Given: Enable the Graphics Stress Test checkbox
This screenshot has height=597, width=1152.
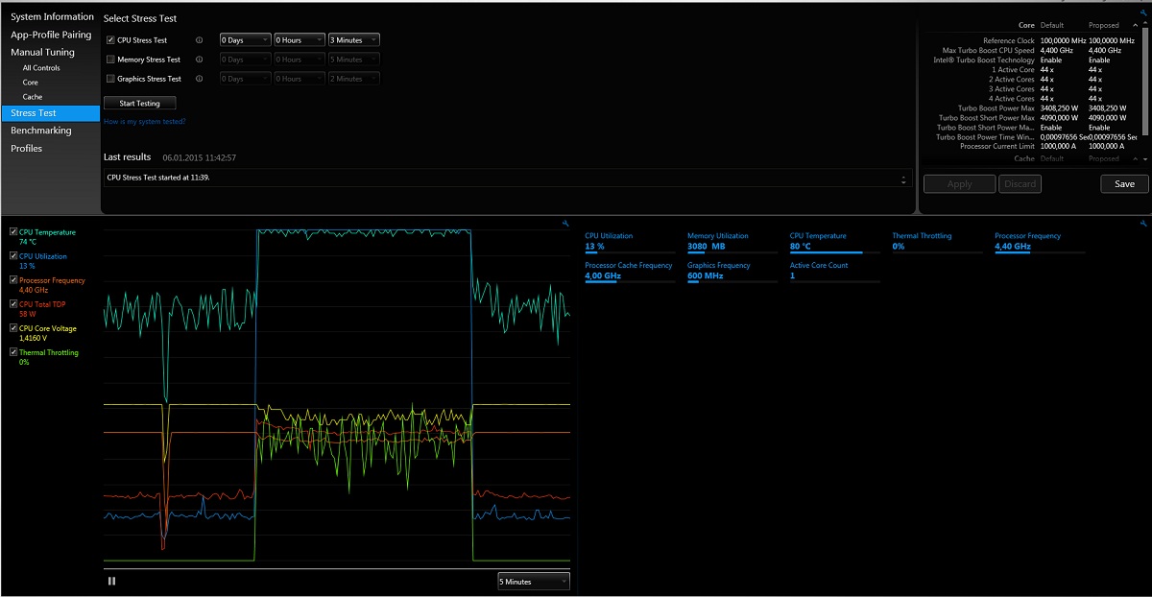Looking at the screenshot, I should pyautogui.click(x=110, y=79).
